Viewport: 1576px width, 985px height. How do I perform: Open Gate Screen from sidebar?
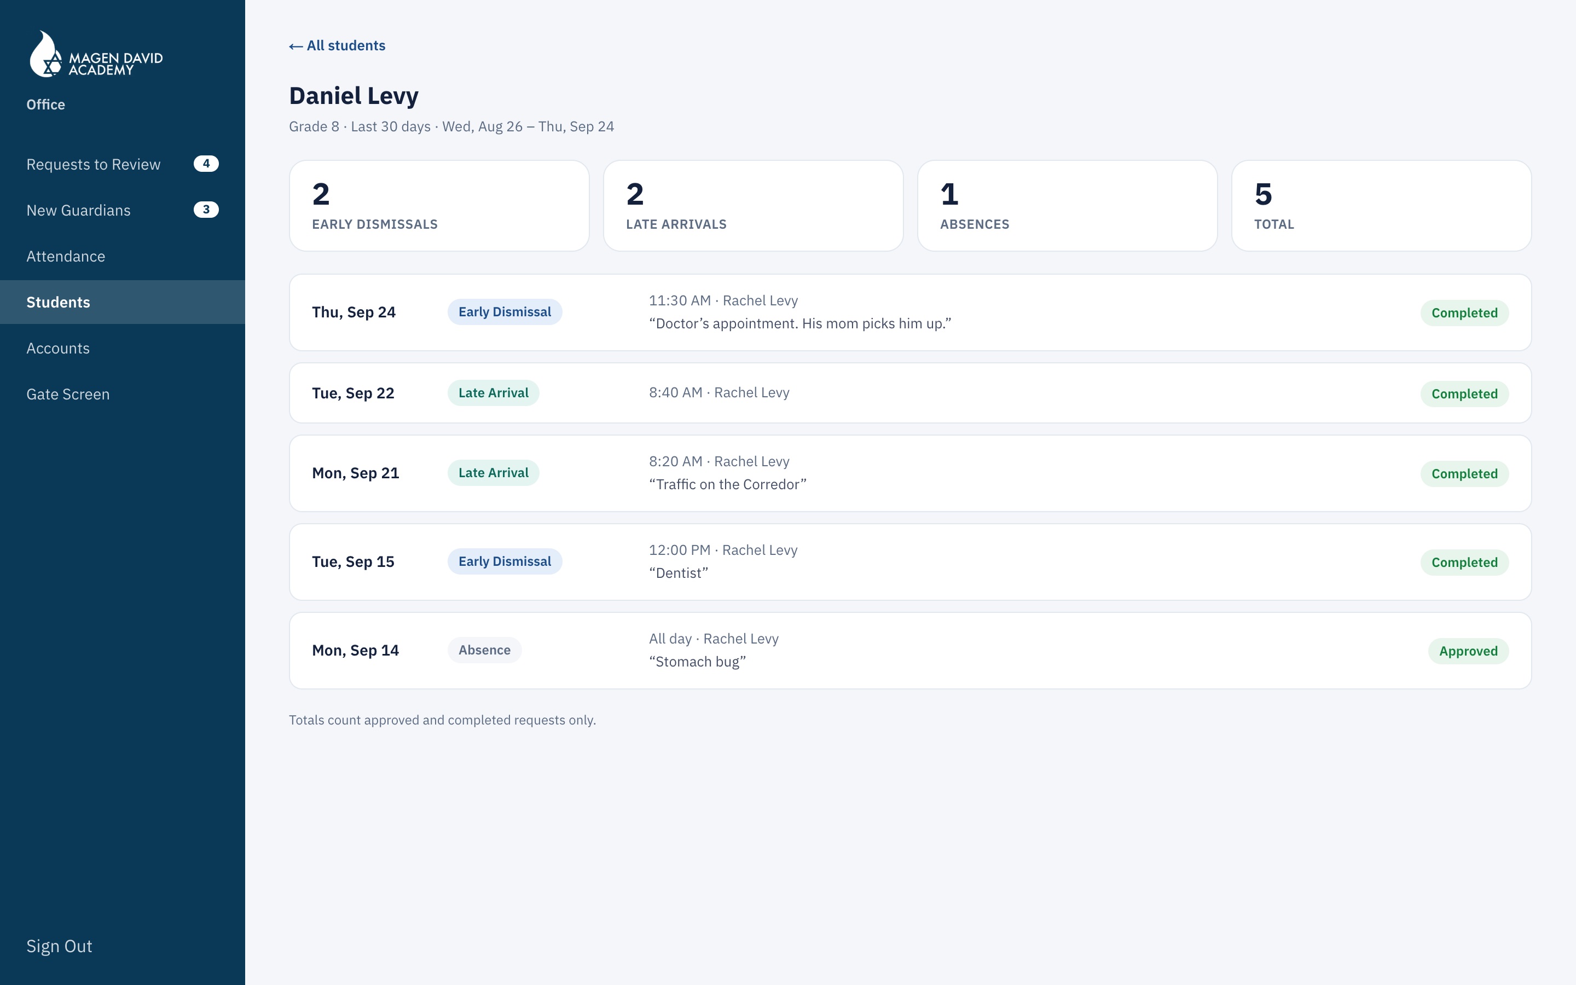pos(123,394)
